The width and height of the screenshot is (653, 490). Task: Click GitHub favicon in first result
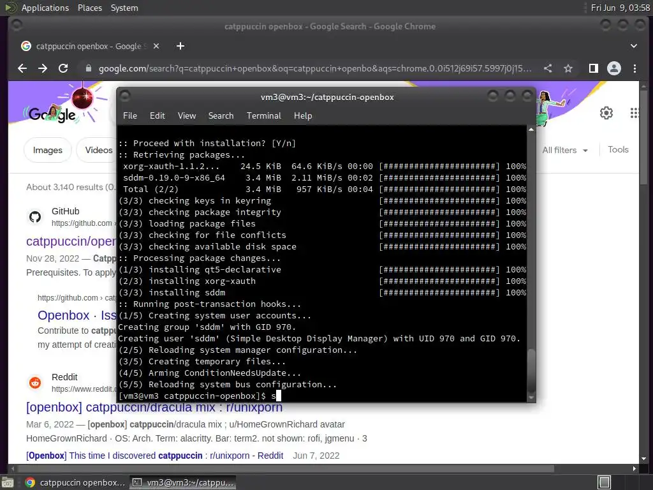click(x=35, y=217)
